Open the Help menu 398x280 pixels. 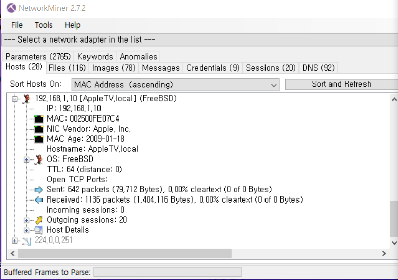click(72, 25)
